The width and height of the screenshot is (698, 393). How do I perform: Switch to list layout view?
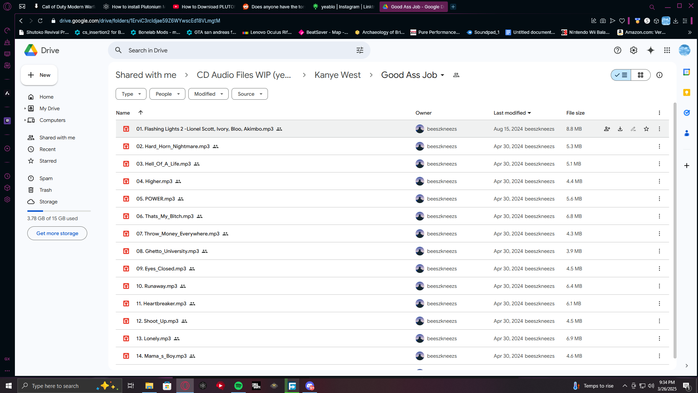point(621,75)
